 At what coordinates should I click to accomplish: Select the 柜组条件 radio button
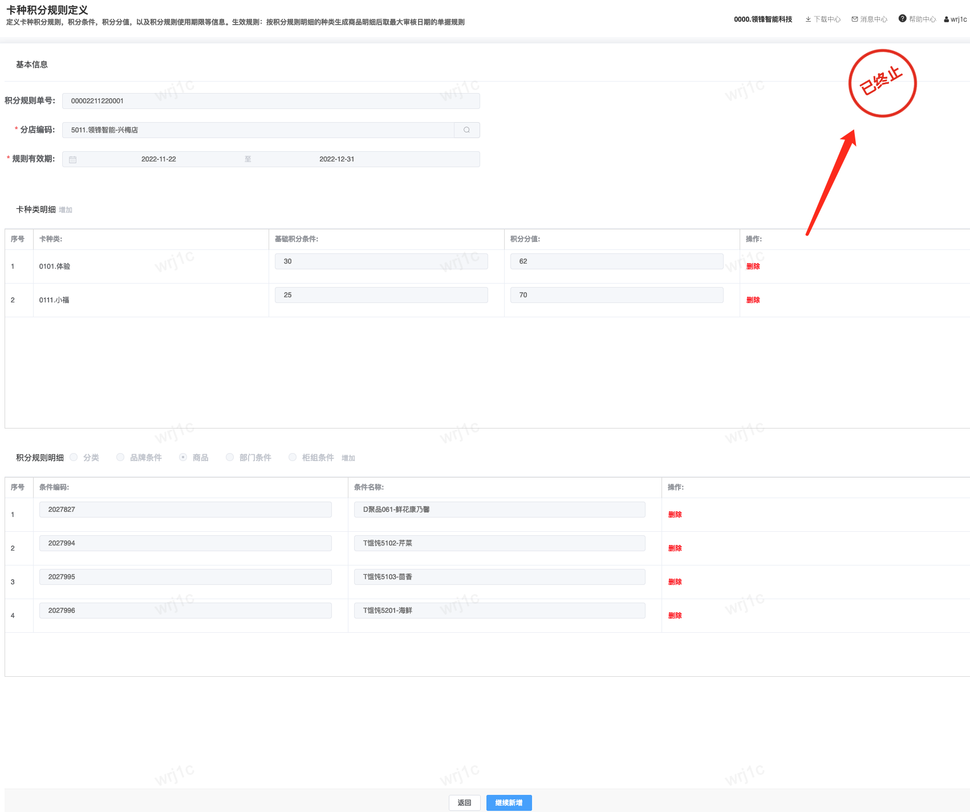point(293,457)
